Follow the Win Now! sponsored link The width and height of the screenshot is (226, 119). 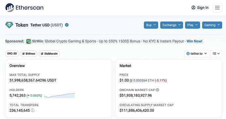[195, 41]
